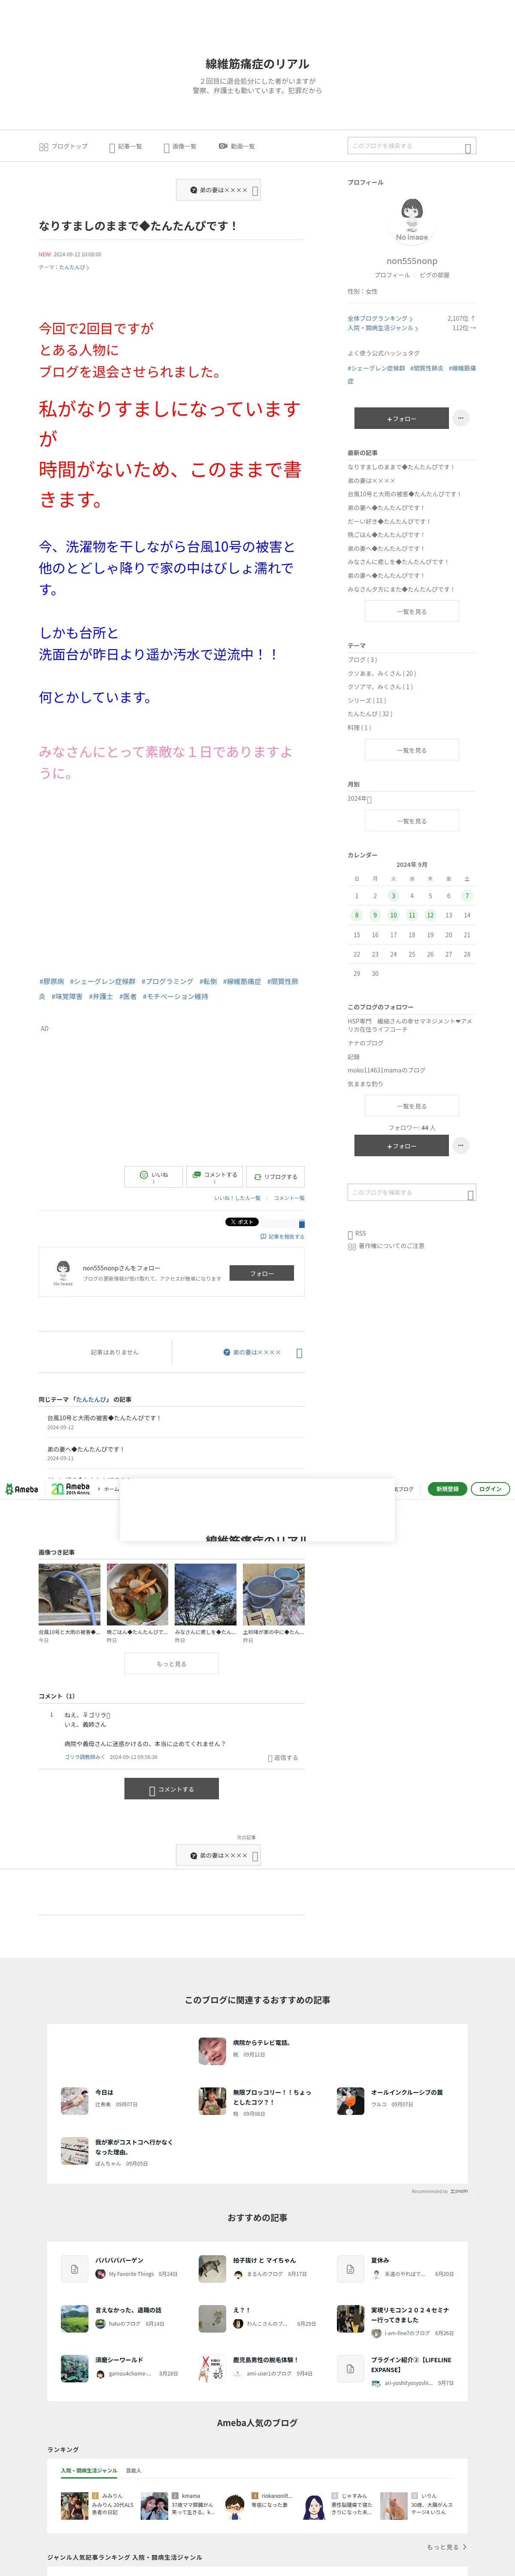Open 一覧を見る under 最新の記事
The height and width of the screenshot is (2576, 515).
[x=412, y=611]
